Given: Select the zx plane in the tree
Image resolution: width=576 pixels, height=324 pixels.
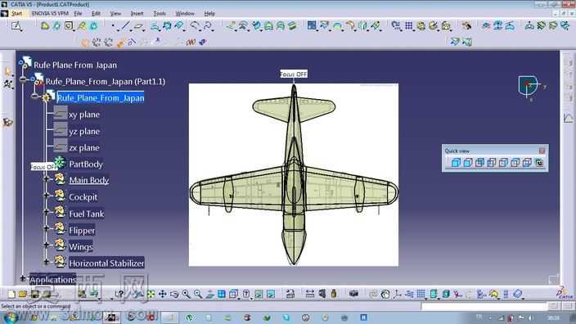Looking at the screenshot, I should pos(84,147).
